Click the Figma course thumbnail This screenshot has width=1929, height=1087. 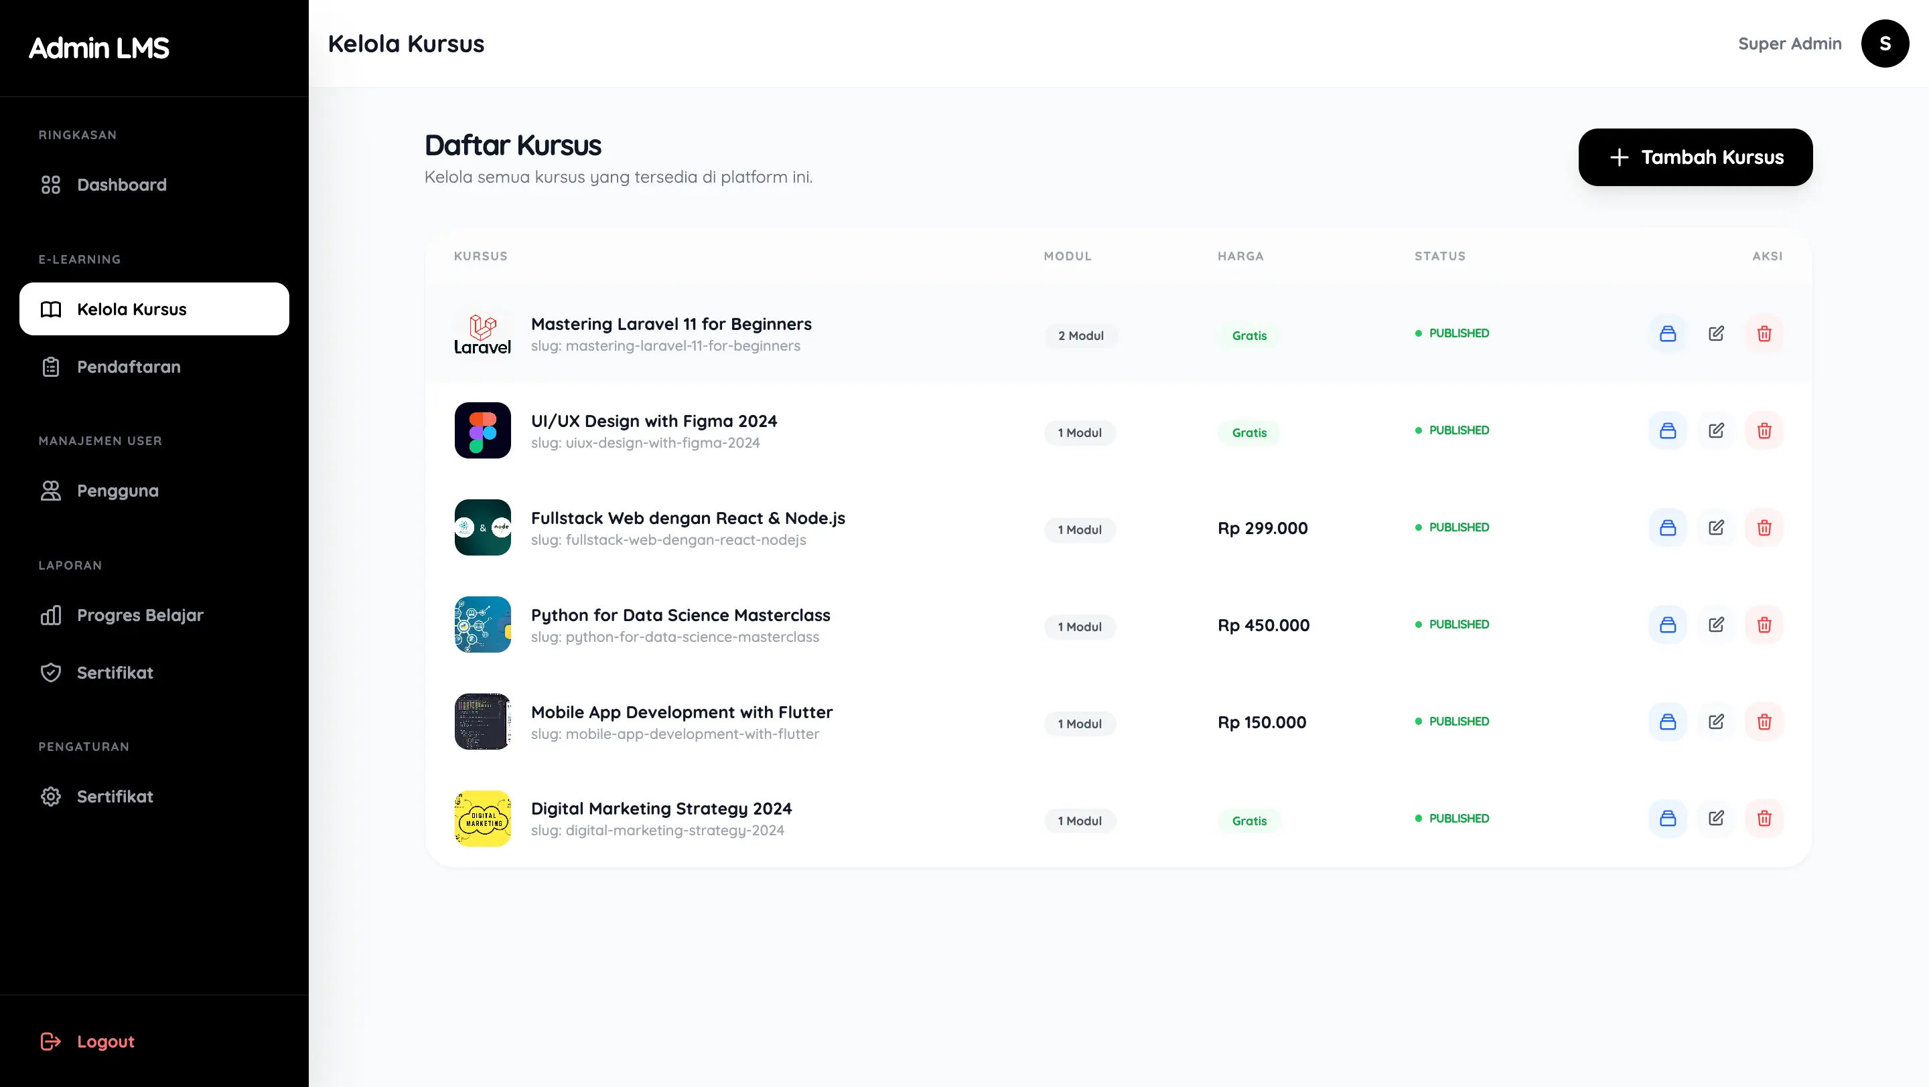482,431
